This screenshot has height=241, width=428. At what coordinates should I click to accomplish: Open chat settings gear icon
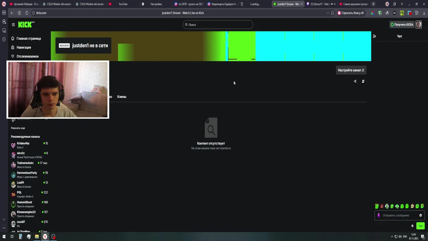point(412,226)
